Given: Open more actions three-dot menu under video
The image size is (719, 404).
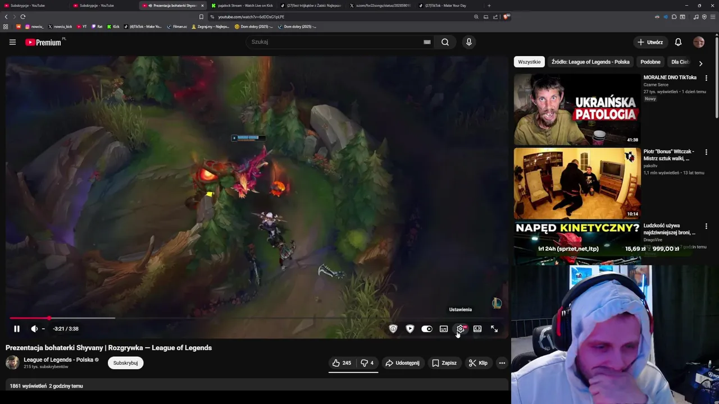Looking at the screenshot, I should 502,363.
